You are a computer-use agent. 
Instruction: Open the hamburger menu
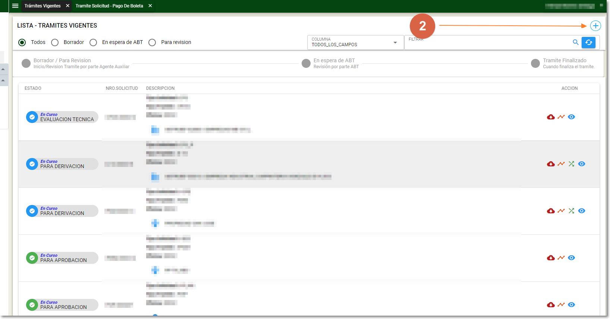point(15,6)
